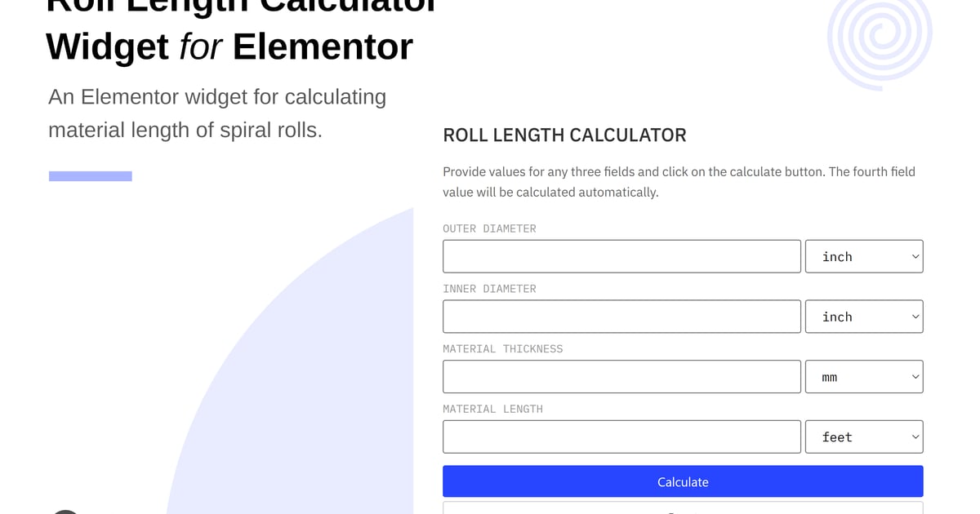
Task: Focus the Outer Diameter input field
Action: [621, 256]
